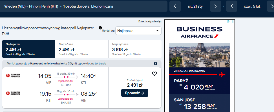This screenshot has width=274, height=112.
Task: Click the return Turkish Airlines logo
Action: [x=13, y=93]
